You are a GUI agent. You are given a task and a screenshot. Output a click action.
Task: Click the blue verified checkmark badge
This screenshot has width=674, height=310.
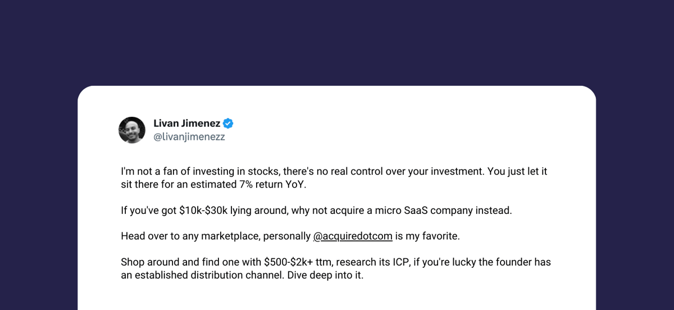[229, 124]
